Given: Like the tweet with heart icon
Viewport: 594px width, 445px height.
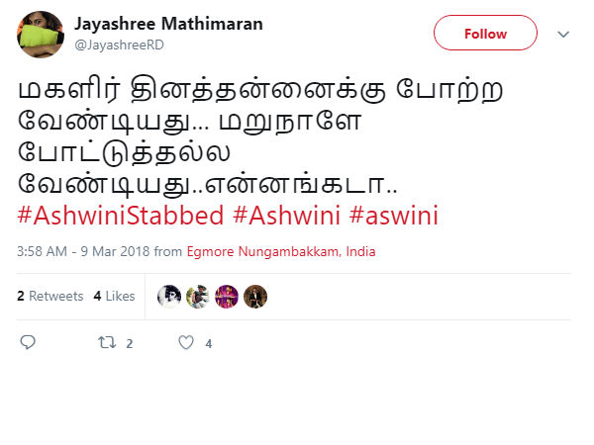Looking at the screenshot, I should click(x=186, y=342).
